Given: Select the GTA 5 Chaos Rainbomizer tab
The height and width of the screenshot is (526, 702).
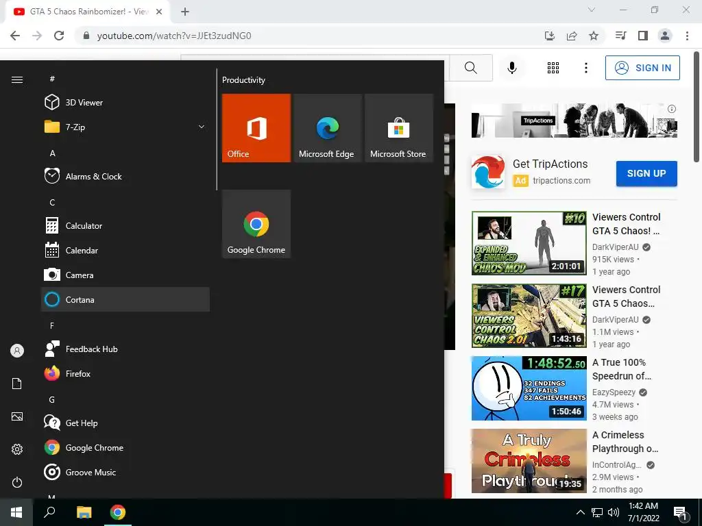Looking at the screenshot, I should 87,12.
